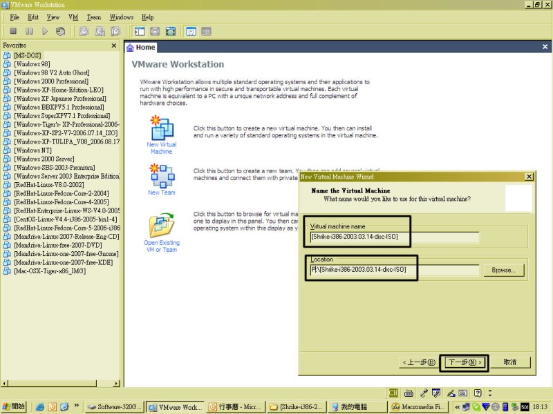Click the Console view toolbar icon
The width and height of the screenshot is (553, 414).
206,31
